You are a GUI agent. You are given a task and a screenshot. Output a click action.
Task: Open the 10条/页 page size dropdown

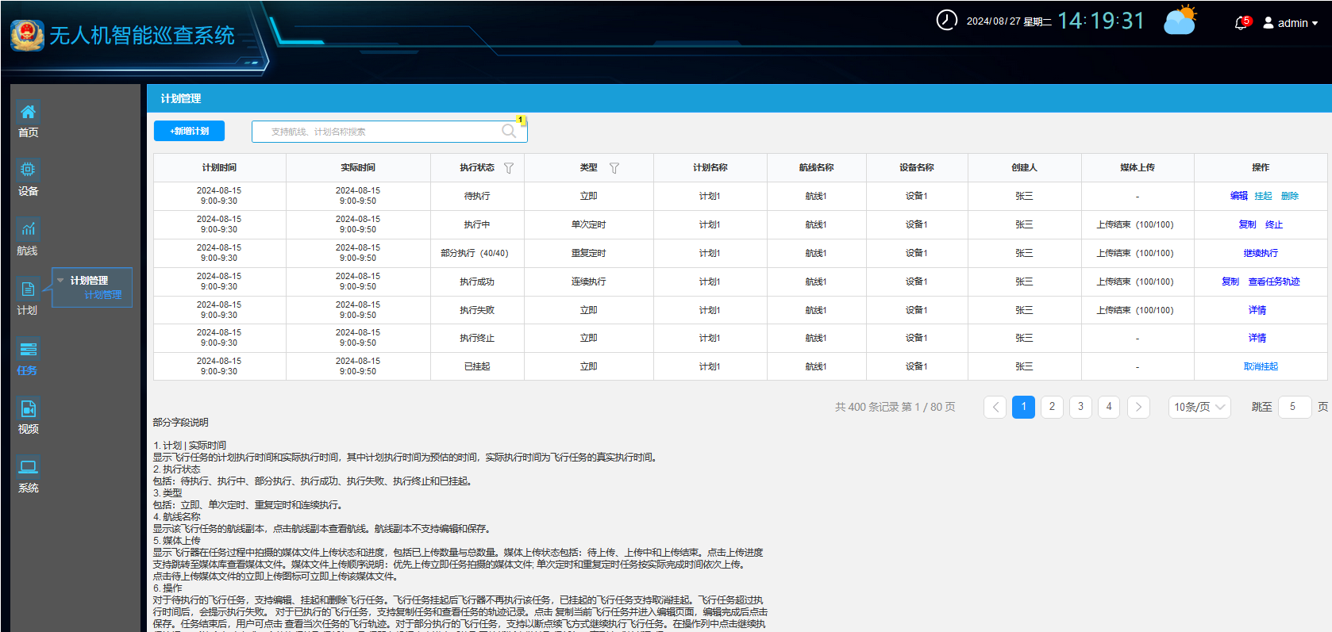coord(1199,407)
